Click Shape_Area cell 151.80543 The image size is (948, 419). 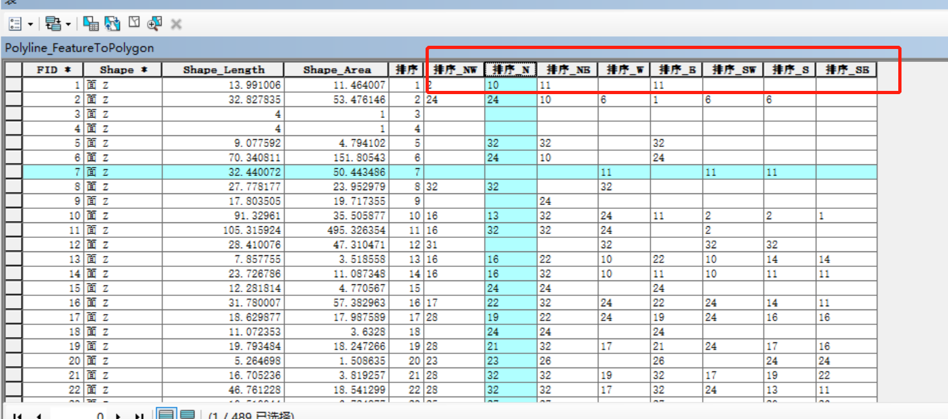[x=336, y=158]
